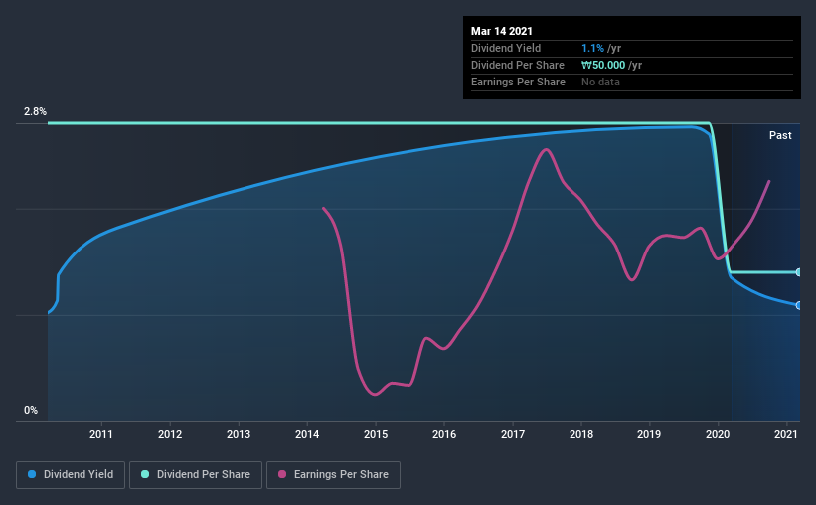Click the 2021 axis label

[786, 434]
